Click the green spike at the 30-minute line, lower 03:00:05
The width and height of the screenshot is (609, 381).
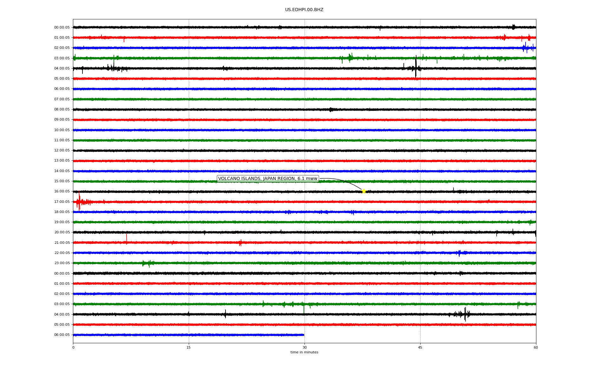tap(304, 309)
